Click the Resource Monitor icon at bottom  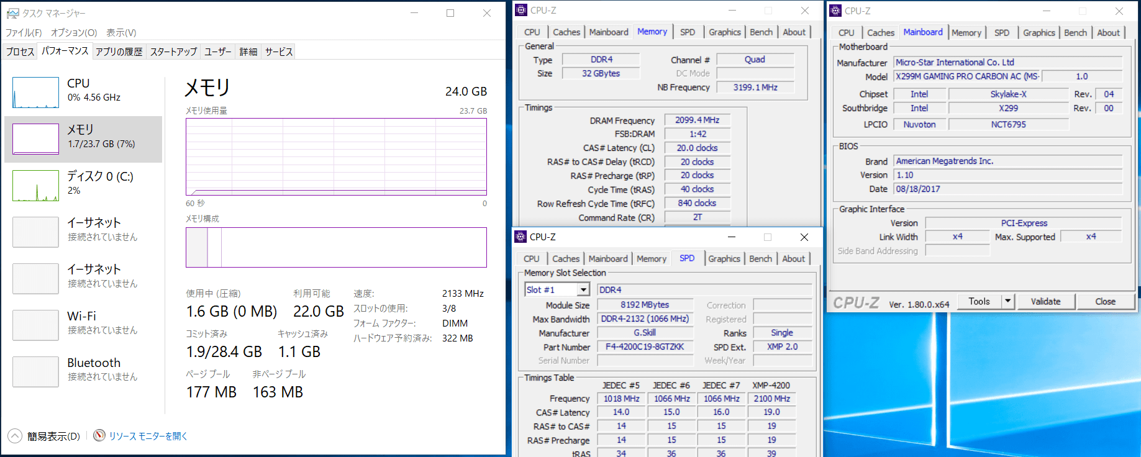coord(99,435)
